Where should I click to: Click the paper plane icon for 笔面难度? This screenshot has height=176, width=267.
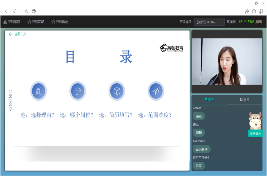156,91
